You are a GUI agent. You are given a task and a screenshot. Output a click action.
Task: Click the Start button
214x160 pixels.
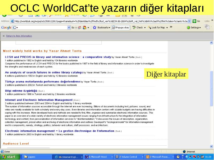click(x=10, y=157)
